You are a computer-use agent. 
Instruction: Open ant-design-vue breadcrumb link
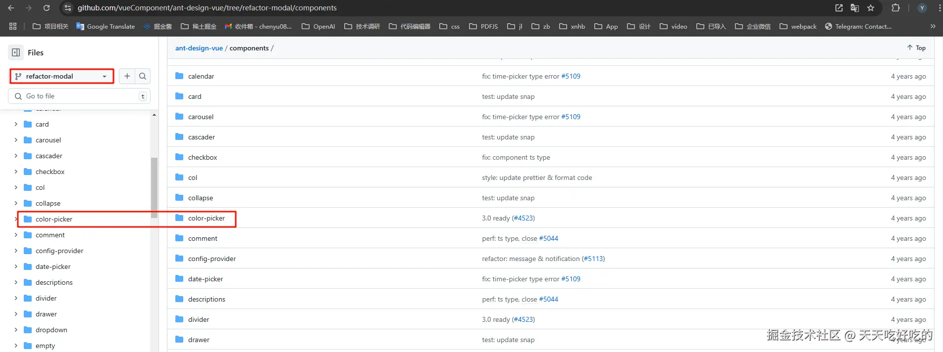click(x=199, y=48)
